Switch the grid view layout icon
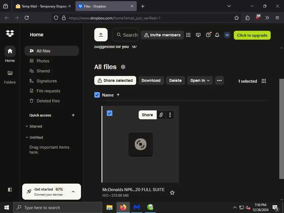 [x=264, y=81]
